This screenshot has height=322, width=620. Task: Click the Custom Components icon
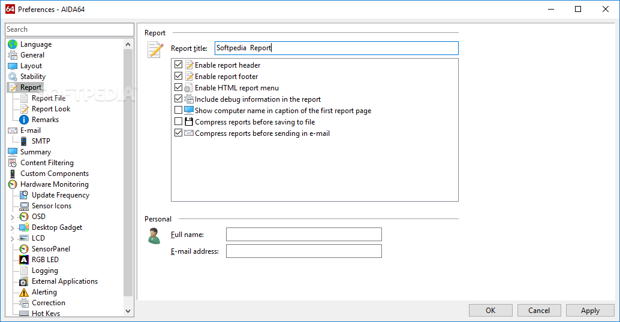pyautogui.click(x=13, y=174)
